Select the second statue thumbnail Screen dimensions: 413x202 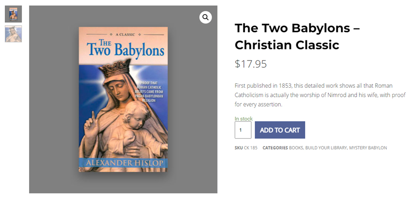(x=13, y=34)
